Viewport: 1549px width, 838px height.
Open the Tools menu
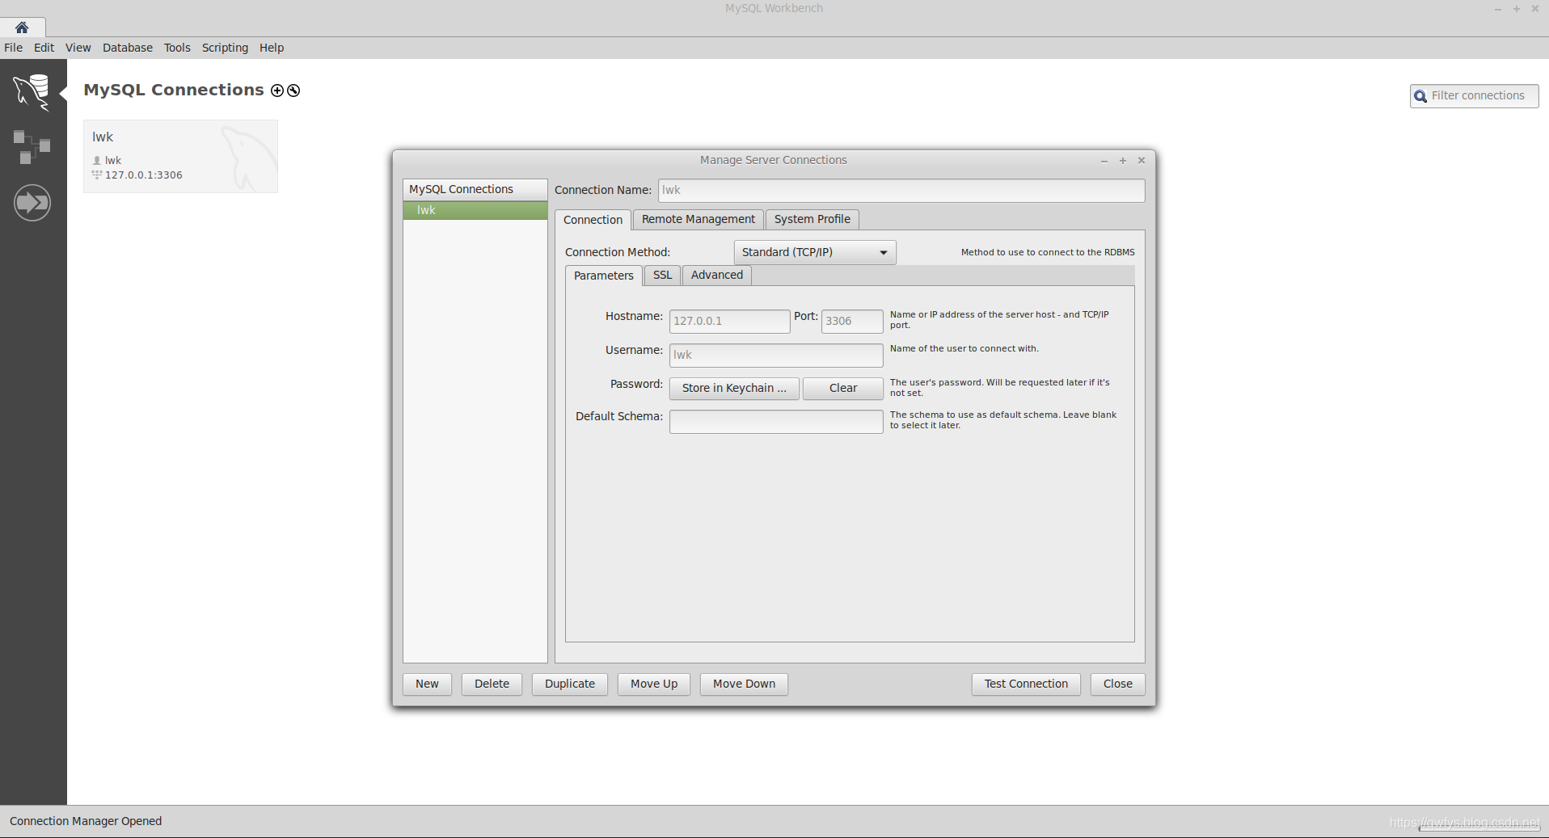[177, 48]
